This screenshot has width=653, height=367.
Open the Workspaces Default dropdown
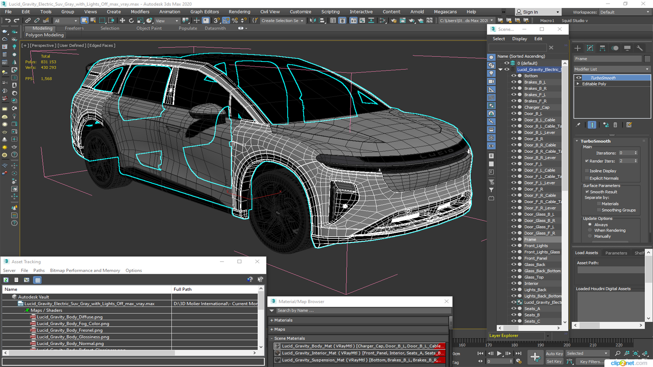pyautogui.click(x=624, y=12)
